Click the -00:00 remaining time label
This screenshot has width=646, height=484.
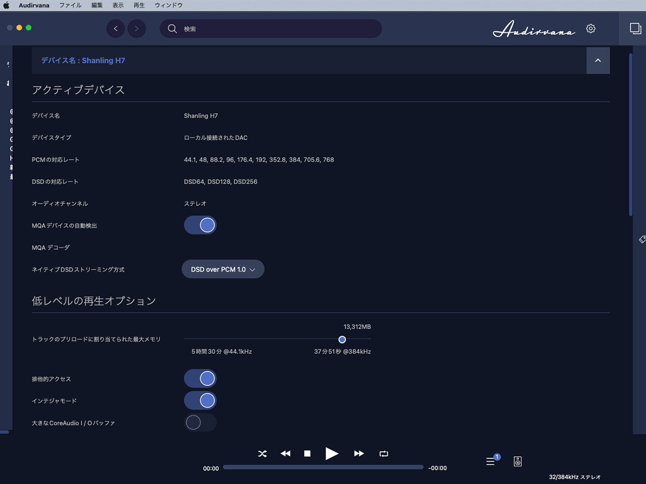pyautogui.click(x=438, y=468)
